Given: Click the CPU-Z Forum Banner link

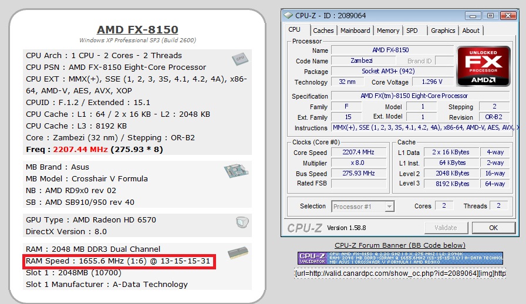Looking at the screenshot, I should pyautogui.click(x=400, y=245).
